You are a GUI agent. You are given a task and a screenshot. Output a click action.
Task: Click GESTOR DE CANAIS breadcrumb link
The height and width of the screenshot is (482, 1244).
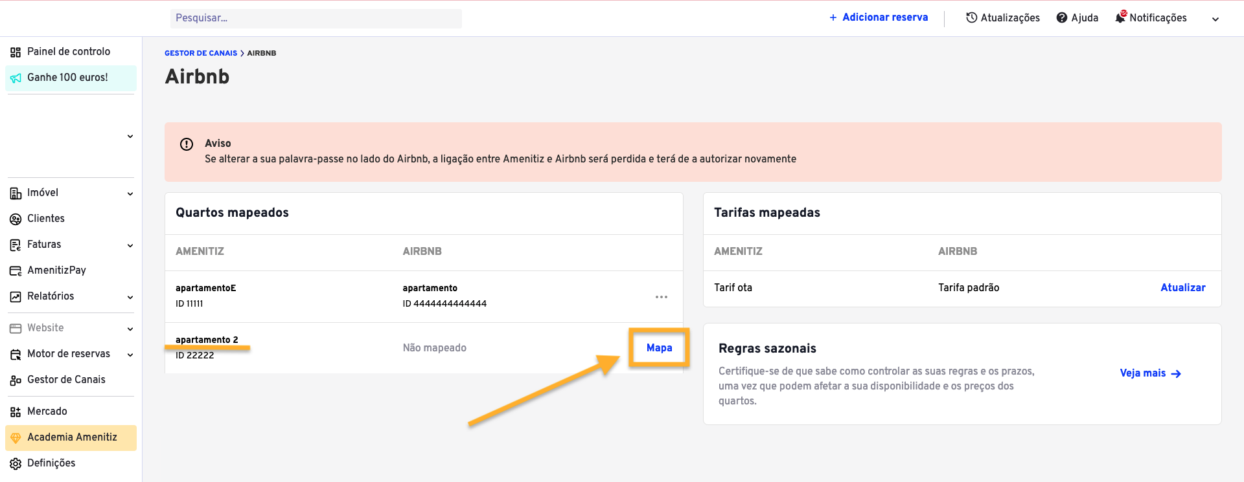(x=201, y=53)
